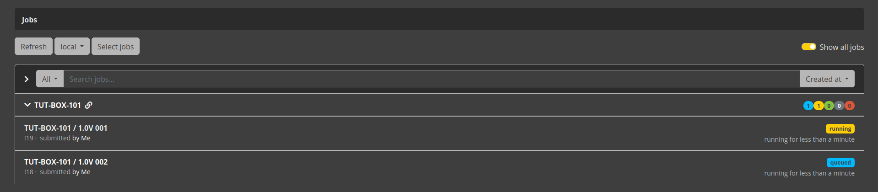878x192 pixels.
Task: Open the All filter dropdown
Action: point(49,79)
